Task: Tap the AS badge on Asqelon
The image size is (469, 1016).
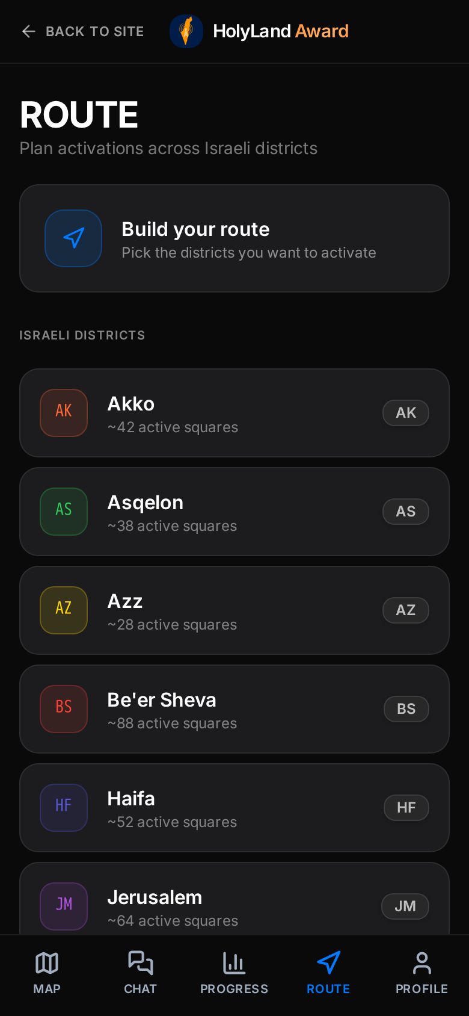Action: tap(406, 512)
